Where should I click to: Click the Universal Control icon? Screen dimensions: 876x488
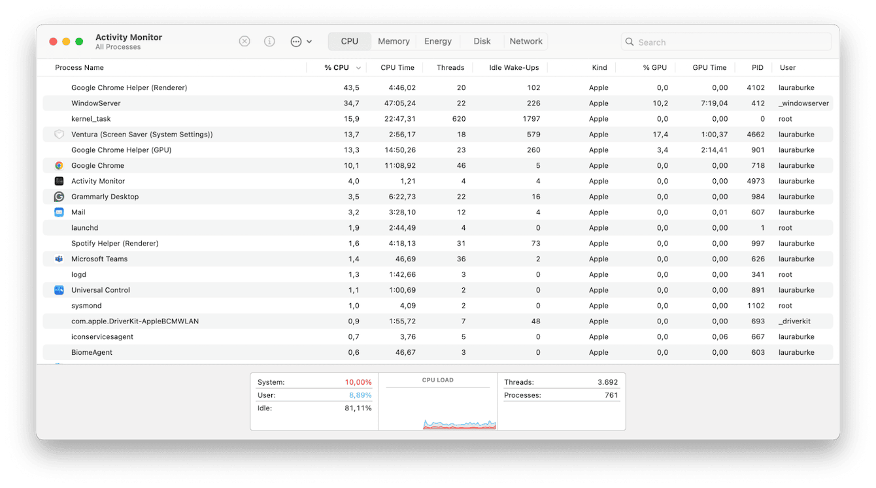point(58,289)
